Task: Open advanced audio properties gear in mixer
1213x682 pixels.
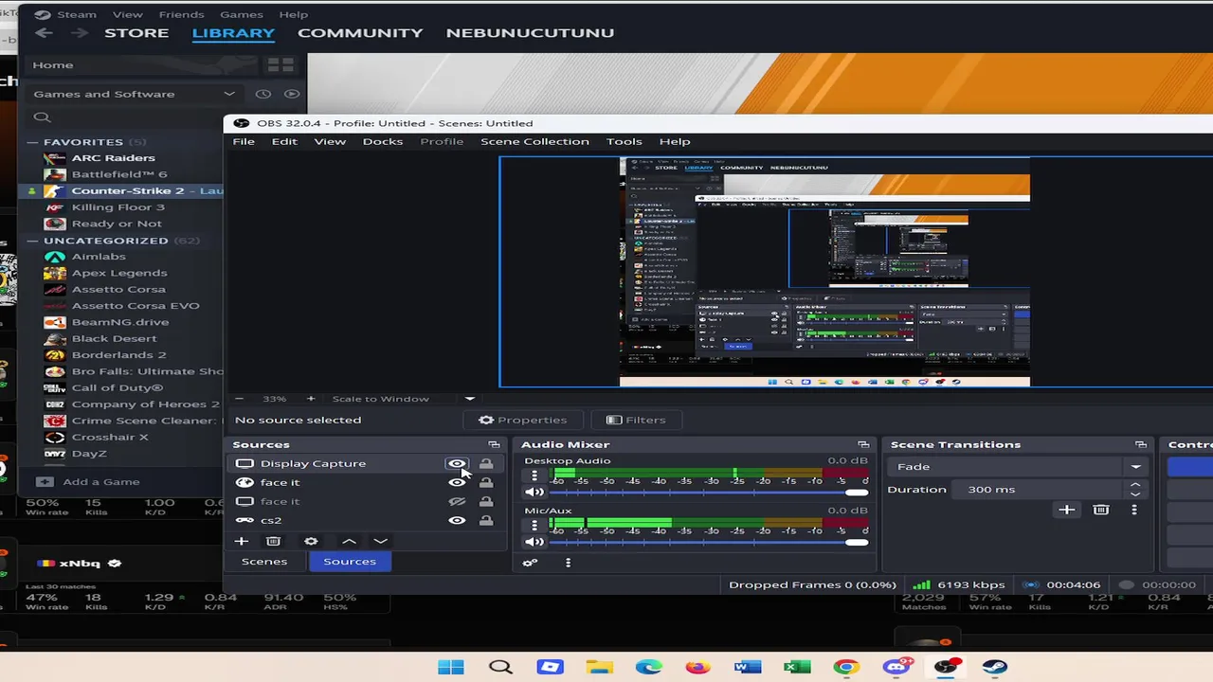Action: 530,563
